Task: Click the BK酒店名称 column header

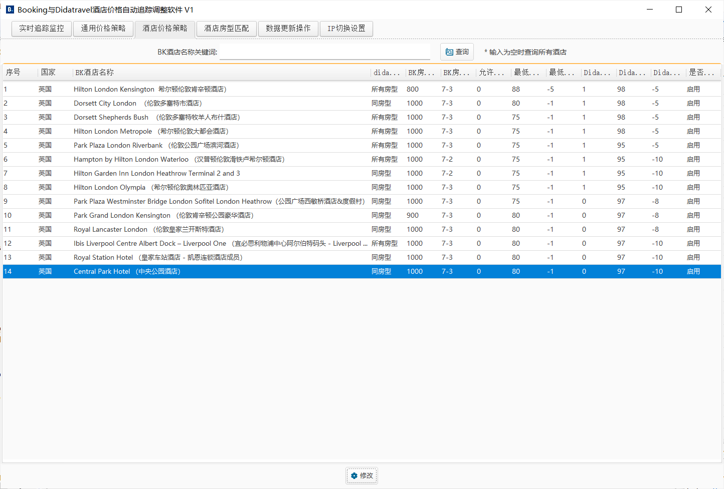Action: point(222,73)
